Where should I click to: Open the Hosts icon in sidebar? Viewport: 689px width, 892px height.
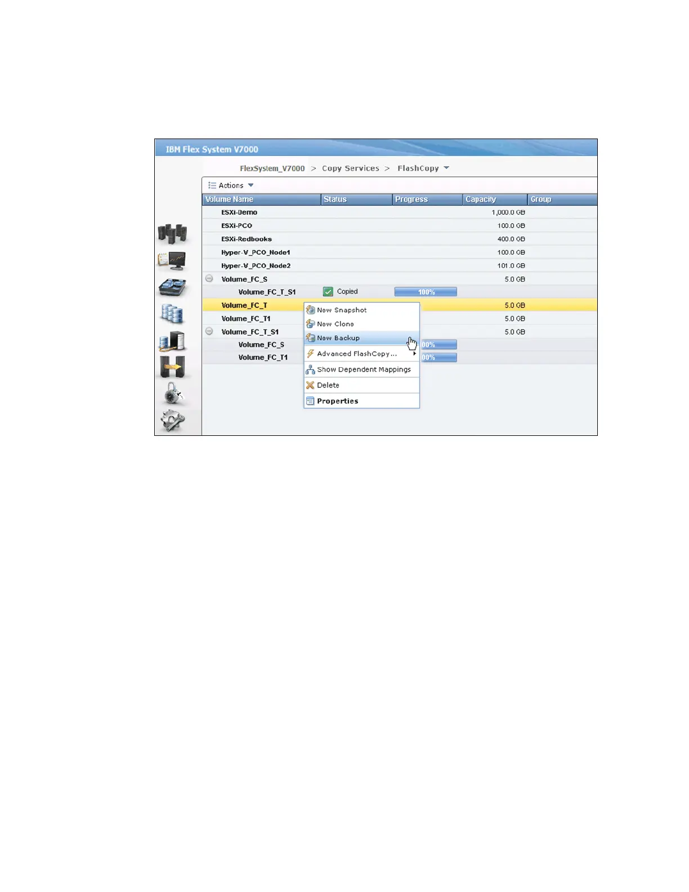[x=172, y=341]
